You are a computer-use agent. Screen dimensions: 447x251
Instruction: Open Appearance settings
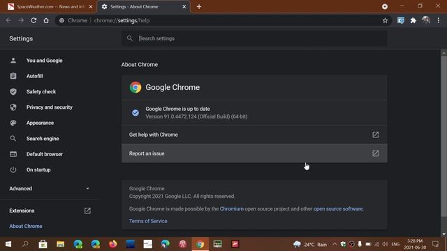coord(40,123)
